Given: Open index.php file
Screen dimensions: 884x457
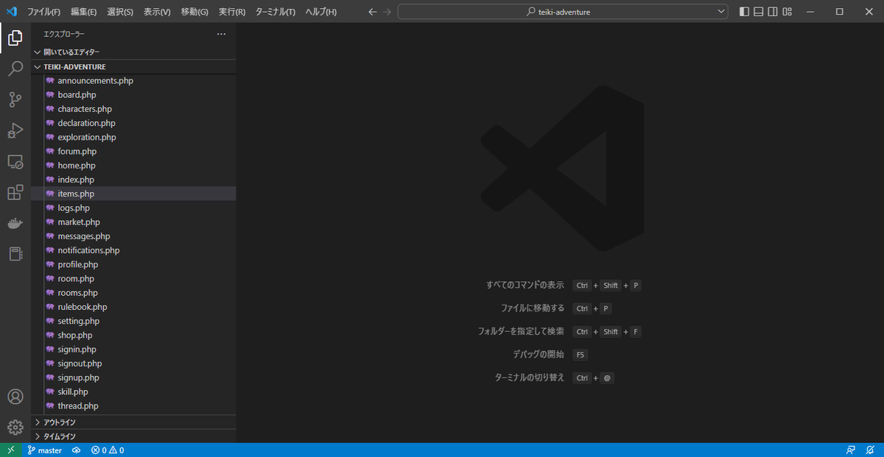Looking at the screenshot, I should [x=133, y=180].
